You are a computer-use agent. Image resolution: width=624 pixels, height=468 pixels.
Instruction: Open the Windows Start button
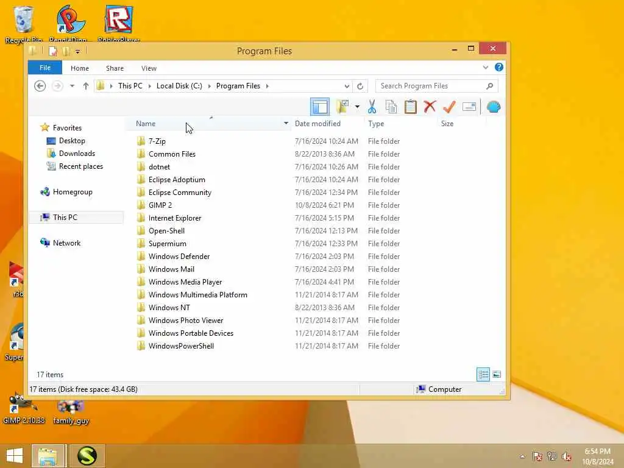tap(15, 456)
